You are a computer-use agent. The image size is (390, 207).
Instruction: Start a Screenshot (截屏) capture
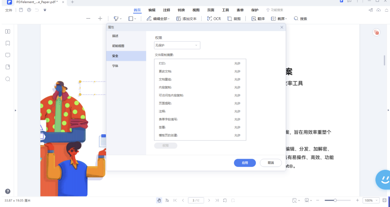(x=278, y=18)
